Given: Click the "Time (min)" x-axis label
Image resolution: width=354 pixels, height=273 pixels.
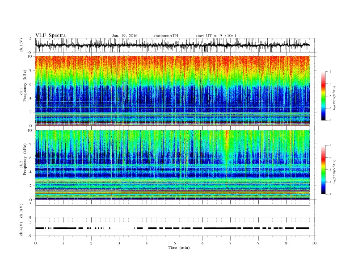Looking at the screenshot, I should click(179, 248).
